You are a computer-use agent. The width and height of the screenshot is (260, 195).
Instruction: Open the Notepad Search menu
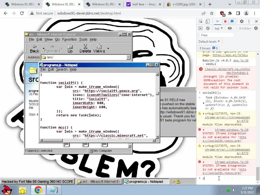point(62,70)
